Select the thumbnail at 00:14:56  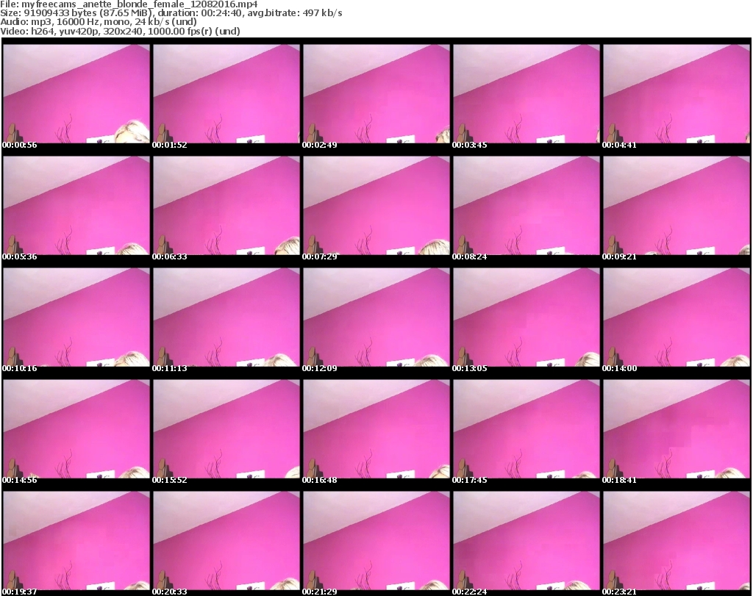tap(76, 429)
